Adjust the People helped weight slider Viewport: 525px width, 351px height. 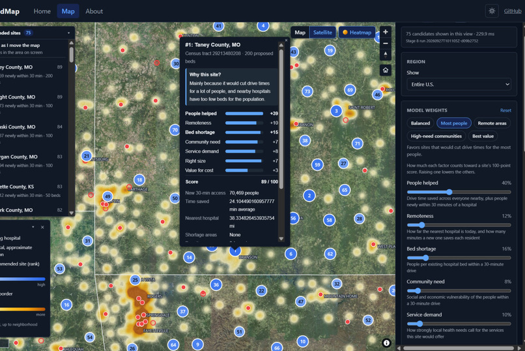(459, 192)
